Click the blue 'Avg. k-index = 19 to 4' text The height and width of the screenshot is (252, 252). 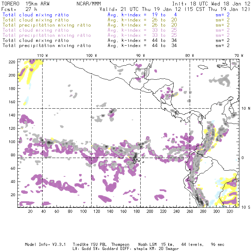tap(142, 15)
